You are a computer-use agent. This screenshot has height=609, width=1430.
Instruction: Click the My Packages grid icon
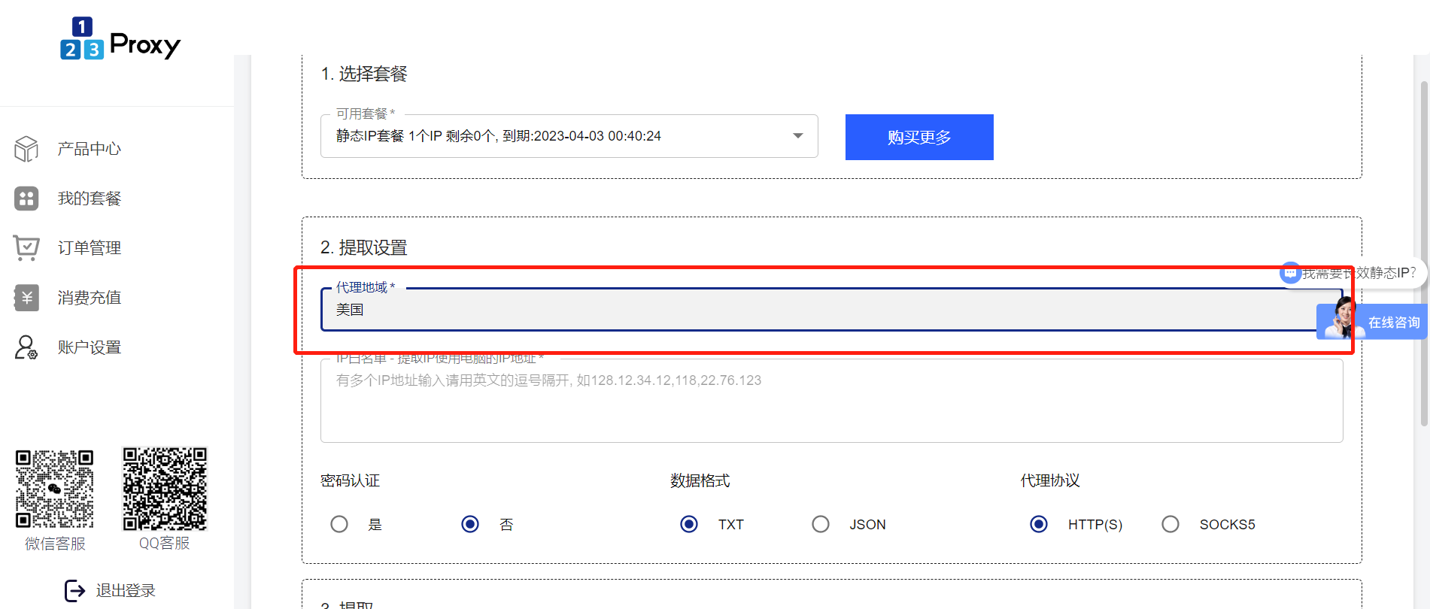pos(26,198)
